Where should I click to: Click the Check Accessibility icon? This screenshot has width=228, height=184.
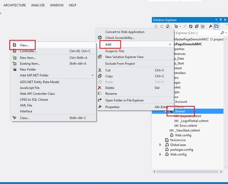pos(100,37)
